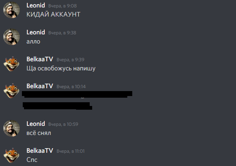This screenshot has width=236, height=166.
Task: Open BelkaaTV squirrel avatar at 9:39 message
Action: pos(12,64)
